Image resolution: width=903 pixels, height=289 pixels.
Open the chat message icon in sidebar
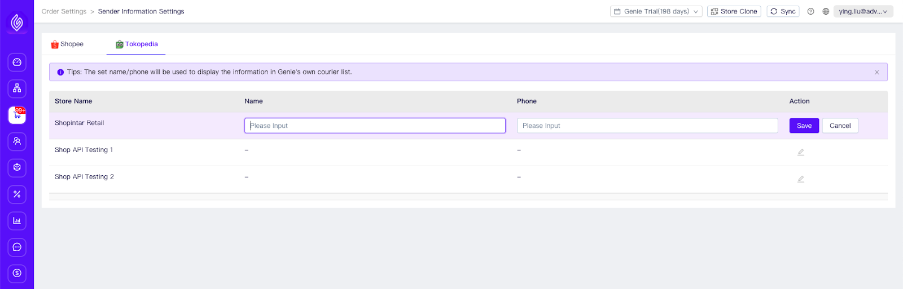click(17, 247)
